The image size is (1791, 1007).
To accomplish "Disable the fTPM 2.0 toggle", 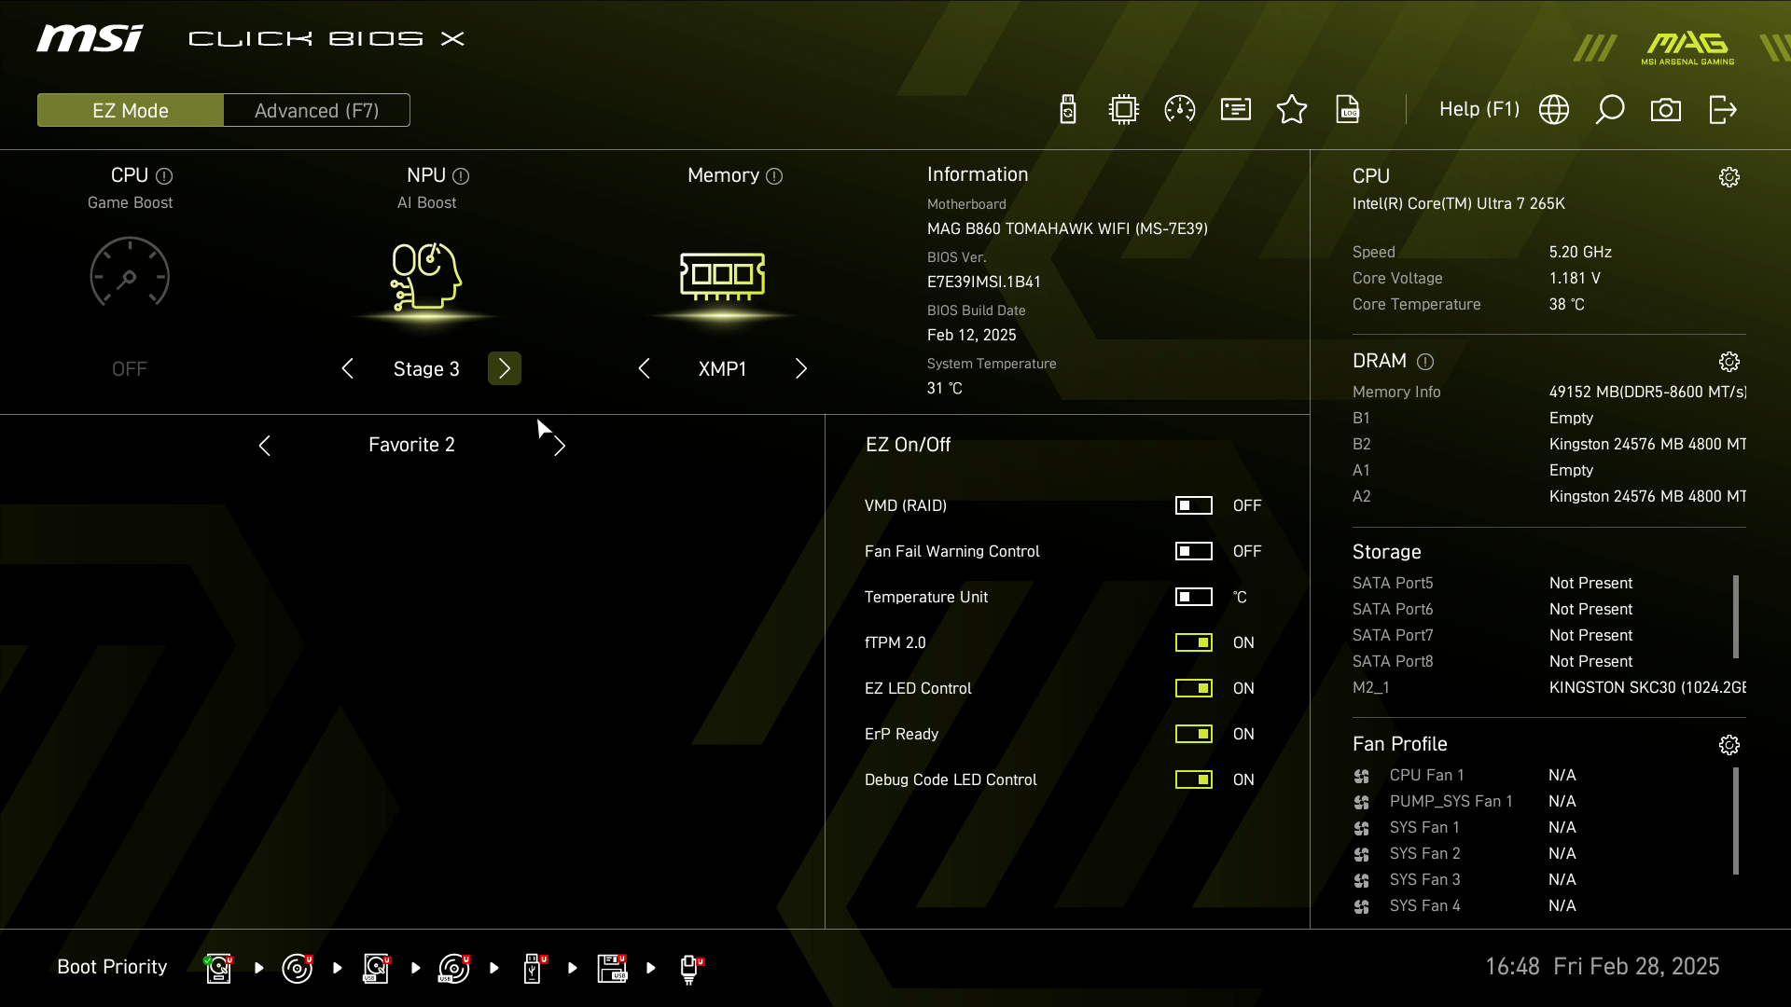I will coord(1194,642).
